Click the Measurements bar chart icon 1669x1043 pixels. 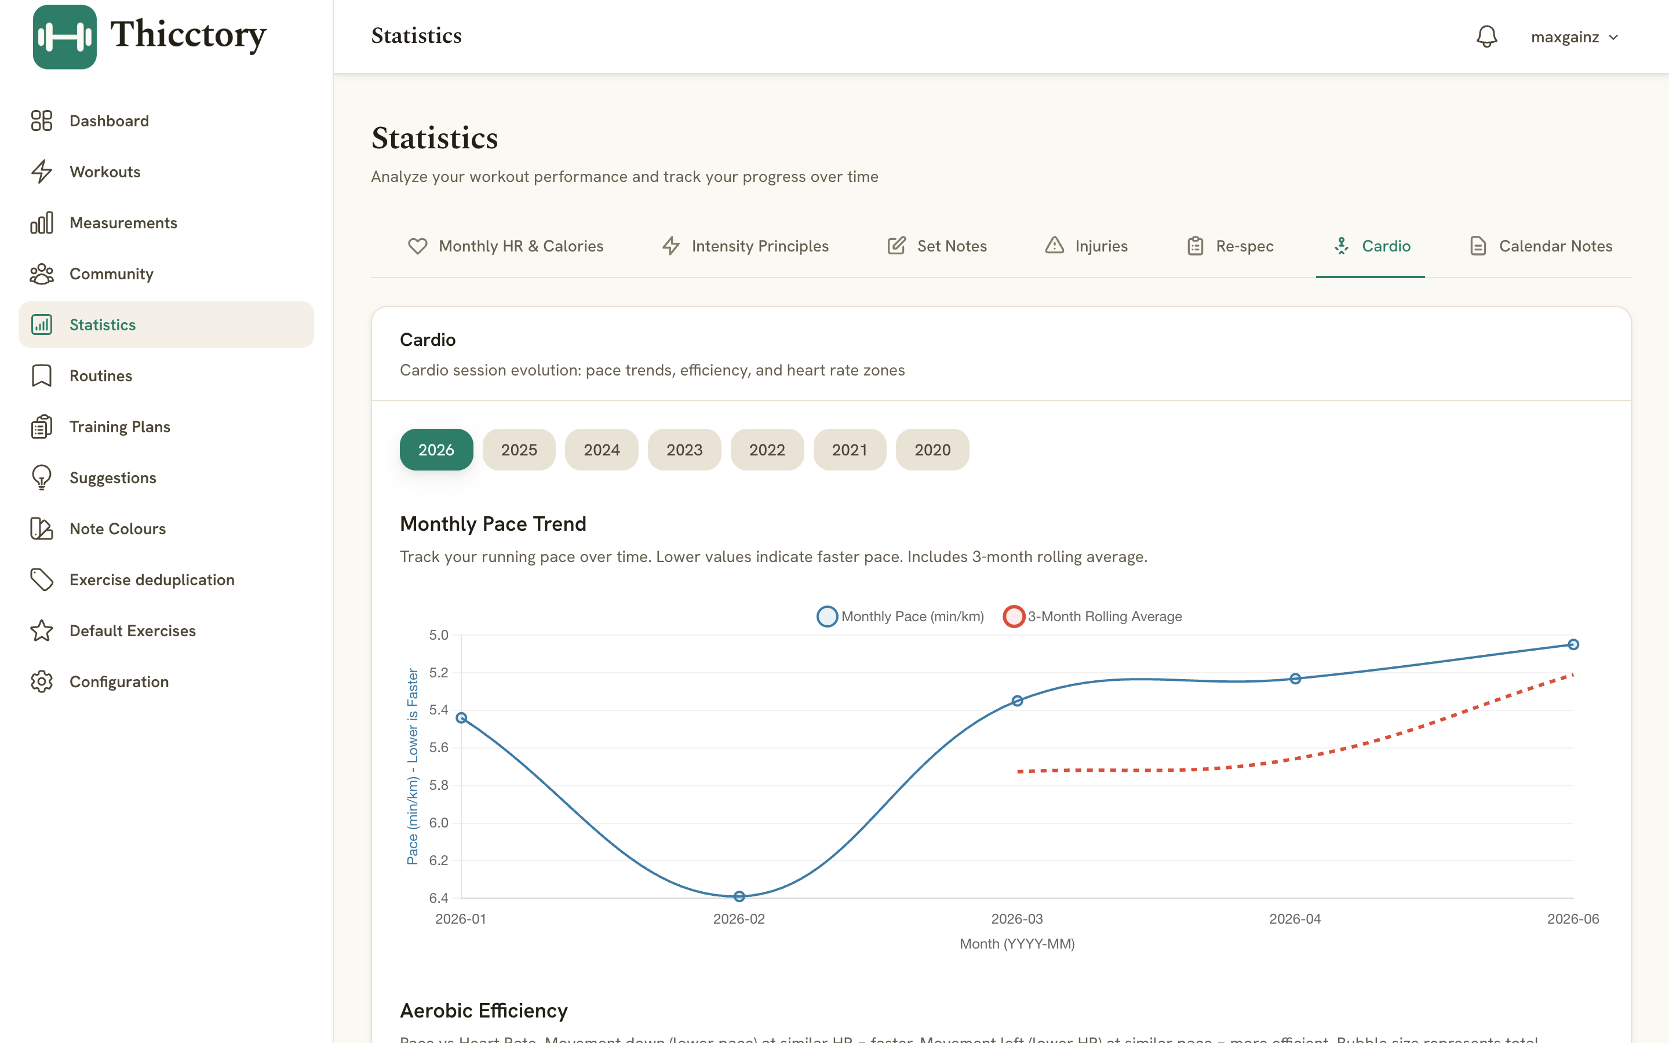pos(41,223)
